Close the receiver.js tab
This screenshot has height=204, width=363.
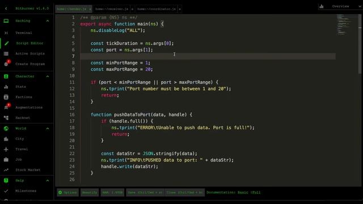click(132, 9)
